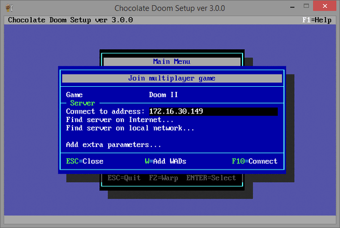This screenshot has width=340, height=228.
Task: Click F1=Help in header bar
Action: coord(317,20)
